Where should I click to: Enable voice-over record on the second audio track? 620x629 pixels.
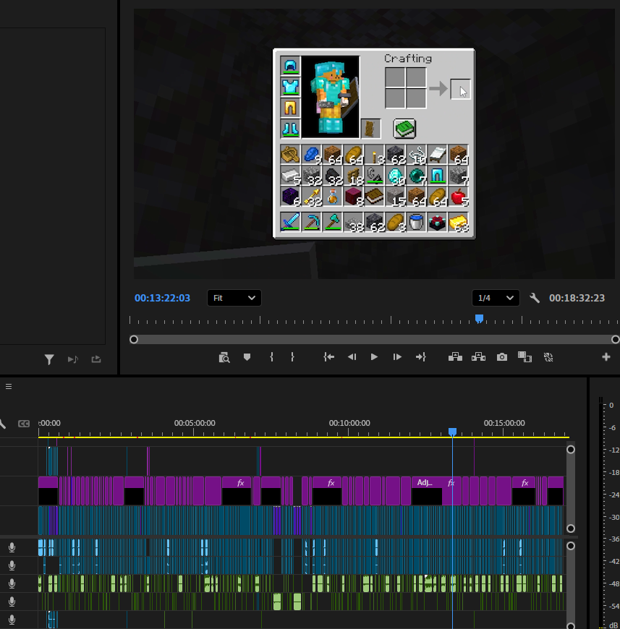click(x=12, y=565)
